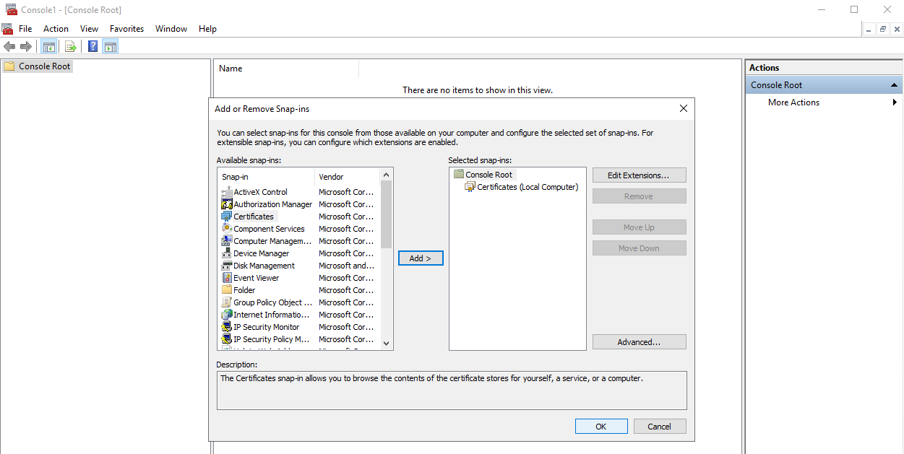Viewport: 904px width, 454px height.
Task: Select the Disk Management snap-in icon
Action: coord(227,266)
